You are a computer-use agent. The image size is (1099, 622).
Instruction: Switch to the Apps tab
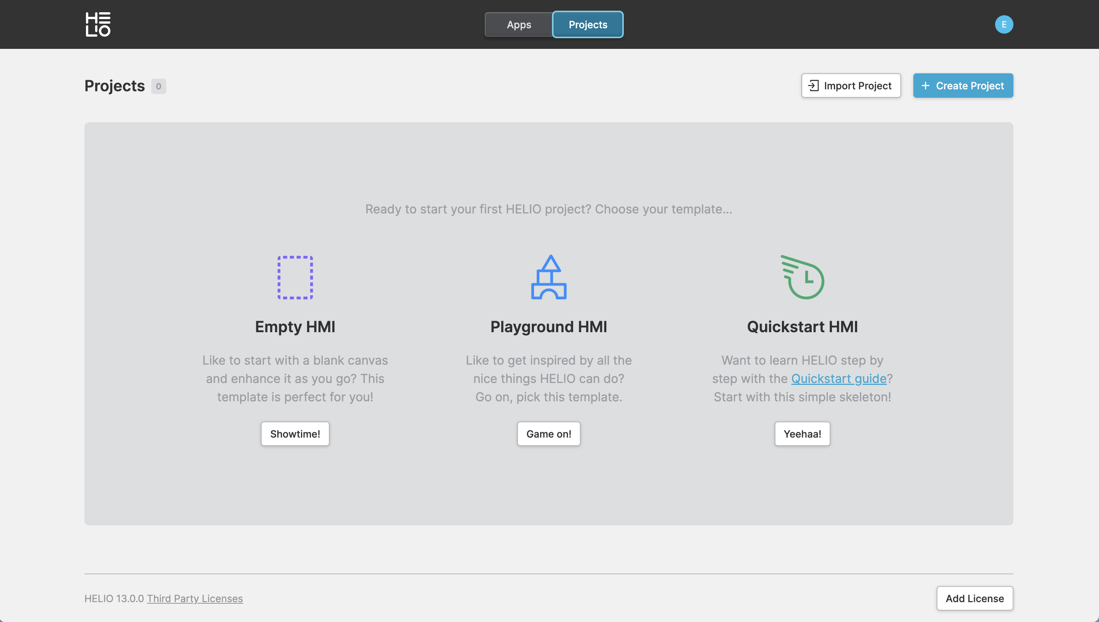[519, 25]
